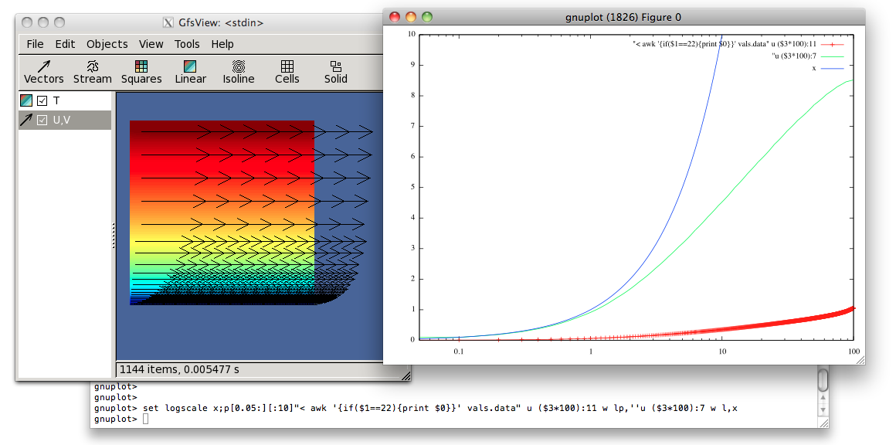This screenshot has height=445, width=896.
Task: Select the Isoline tool in GfsView
Action: click(239, 73)
